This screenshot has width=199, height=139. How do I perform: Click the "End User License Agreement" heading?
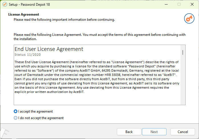coord(49,49)
